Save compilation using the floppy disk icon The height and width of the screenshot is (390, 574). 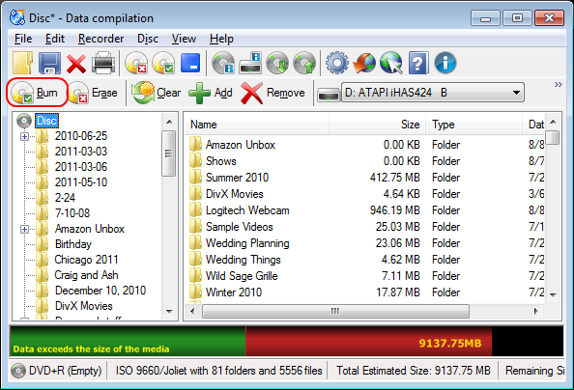(x=49, y=63)
